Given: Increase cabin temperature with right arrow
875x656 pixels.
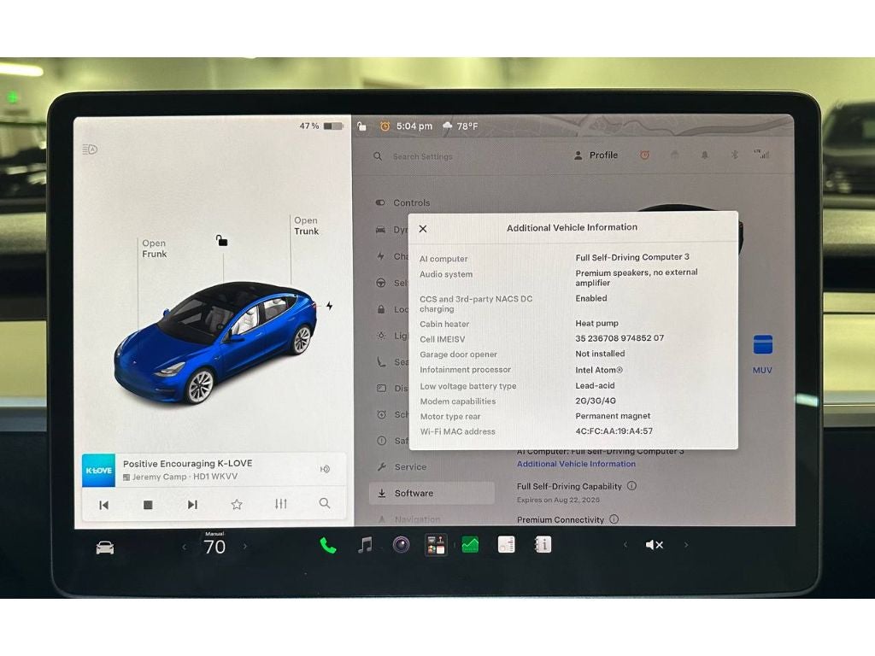Looking at the screenshot, I should 245,547.
